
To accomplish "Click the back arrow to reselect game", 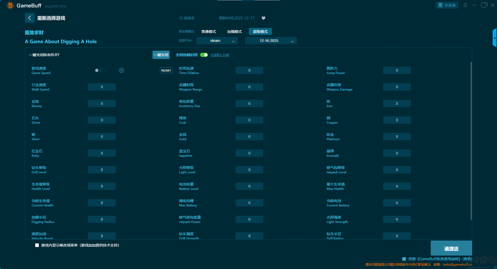I will coord(30,18).
